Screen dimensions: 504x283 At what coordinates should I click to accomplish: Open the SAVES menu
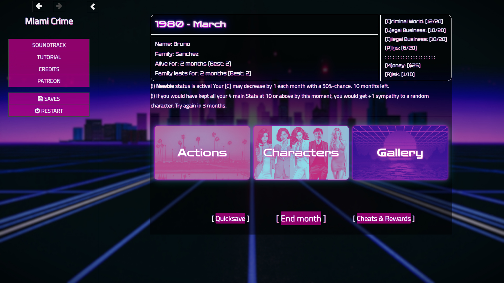coord(49,99)
